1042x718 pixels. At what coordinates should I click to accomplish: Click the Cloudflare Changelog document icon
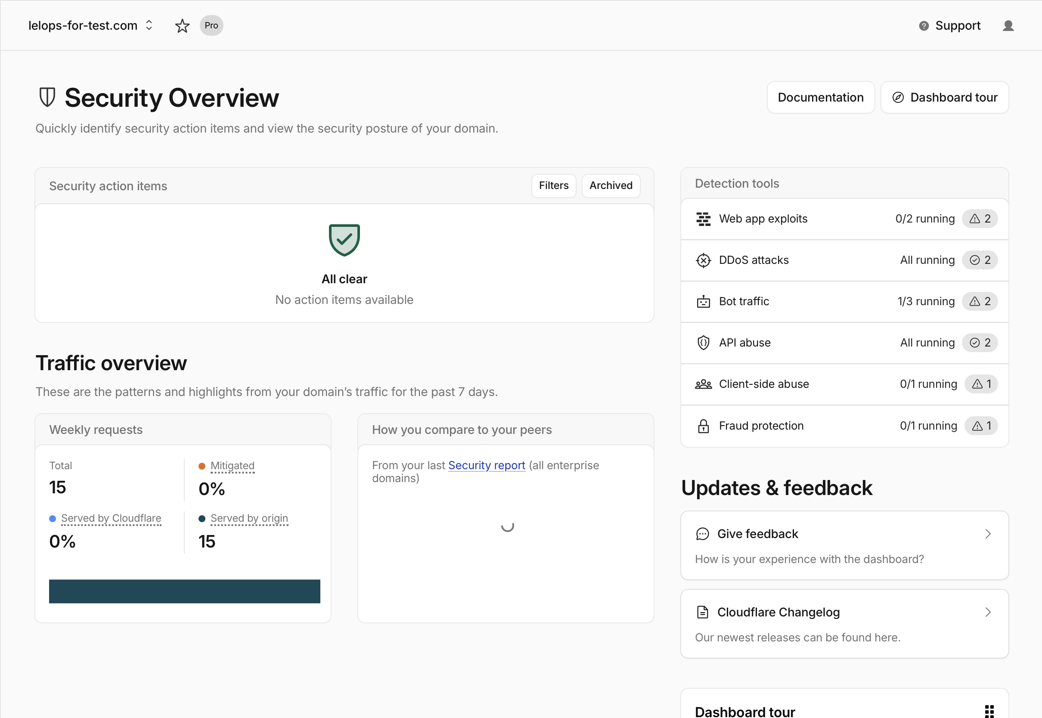(x=702, y=612)
